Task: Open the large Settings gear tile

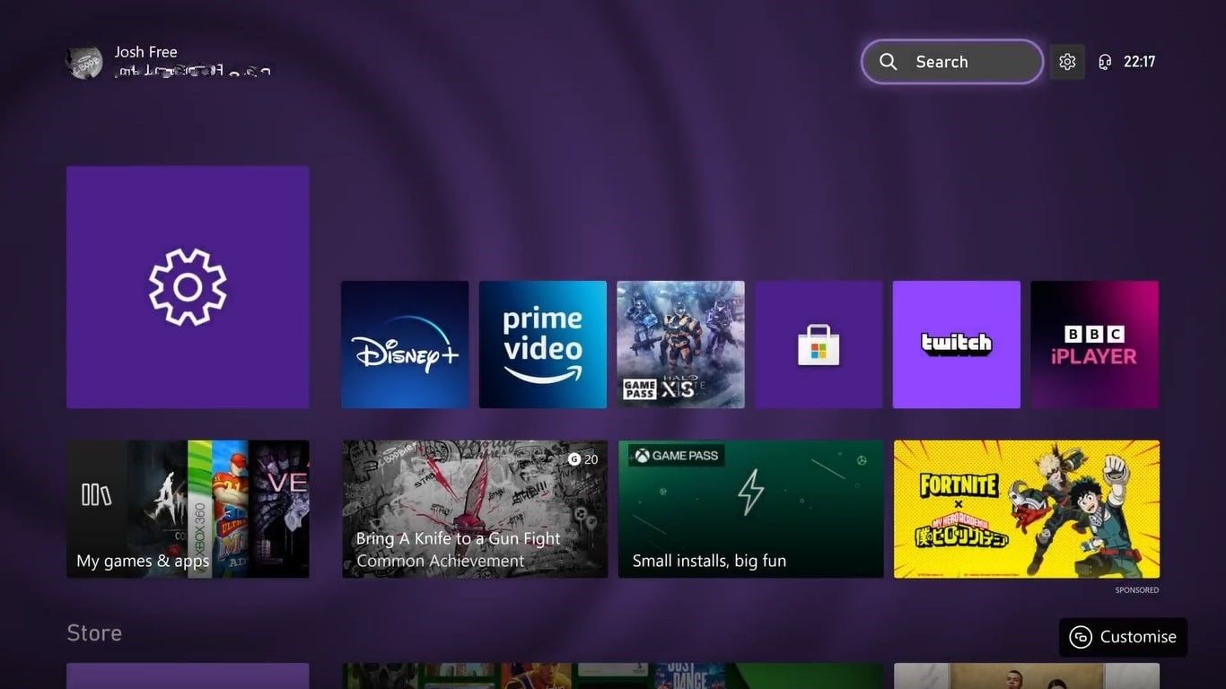Action: click(188, 287)
